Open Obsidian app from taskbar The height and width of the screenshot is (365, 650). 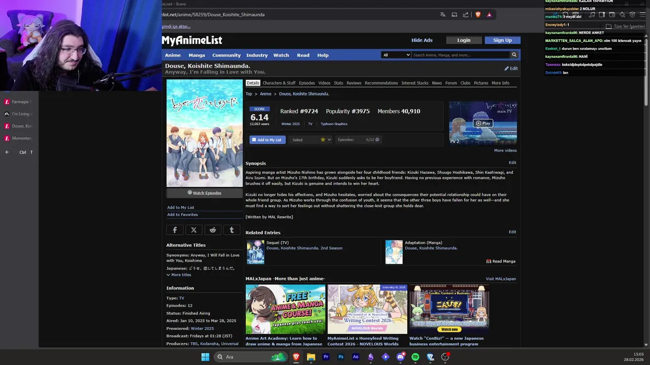[x=371, y=357]
